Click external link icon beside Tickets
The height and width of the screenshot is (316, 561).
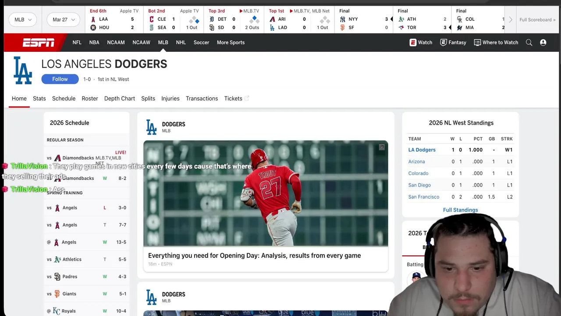click(x=247, y=98)
